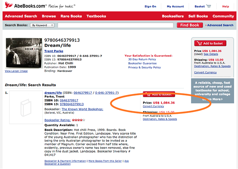Click the AbeBooks.com logo
The image size is (238, 169).
24,6
